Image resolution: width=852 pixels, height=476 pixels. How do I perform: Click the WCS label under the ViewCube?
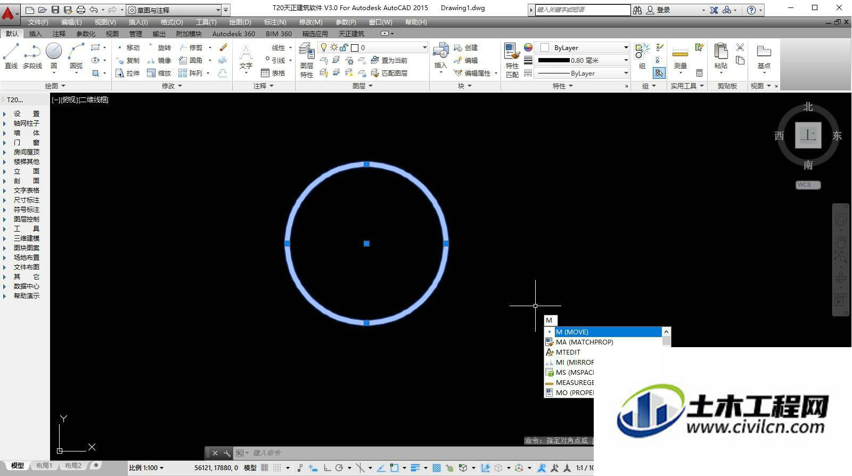(x=808, y=185)
